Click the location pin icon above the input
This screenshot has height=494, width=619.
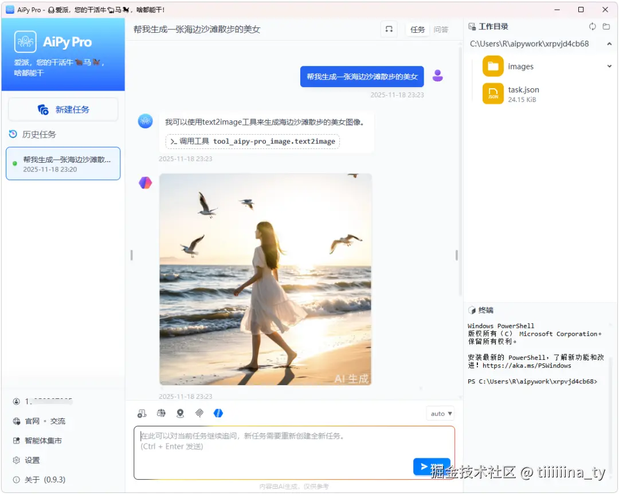tap(180, 413)
